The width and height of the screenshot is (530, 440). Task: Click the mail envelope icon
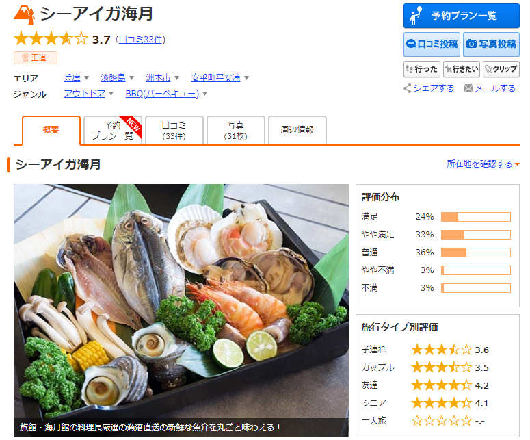click(x=468, y=88)
